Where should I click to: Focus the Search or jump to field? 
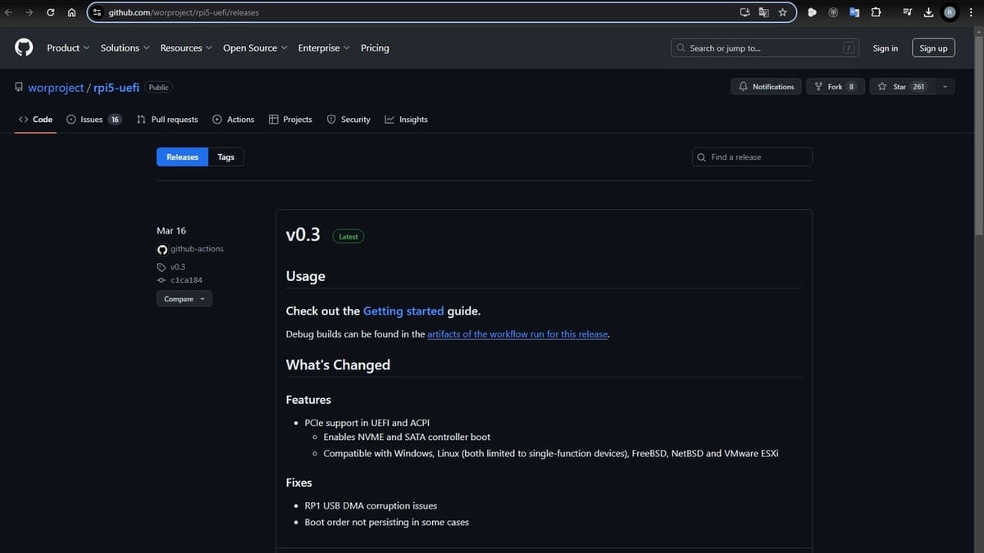(x=765, y=48)
